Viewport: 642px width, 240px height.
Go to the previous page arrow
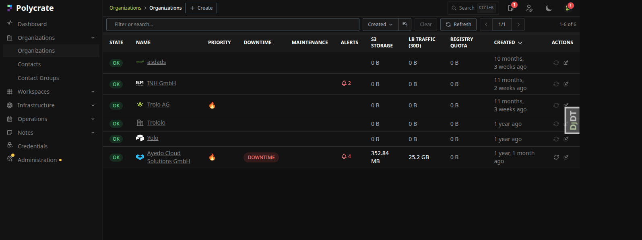coord(486,25)
